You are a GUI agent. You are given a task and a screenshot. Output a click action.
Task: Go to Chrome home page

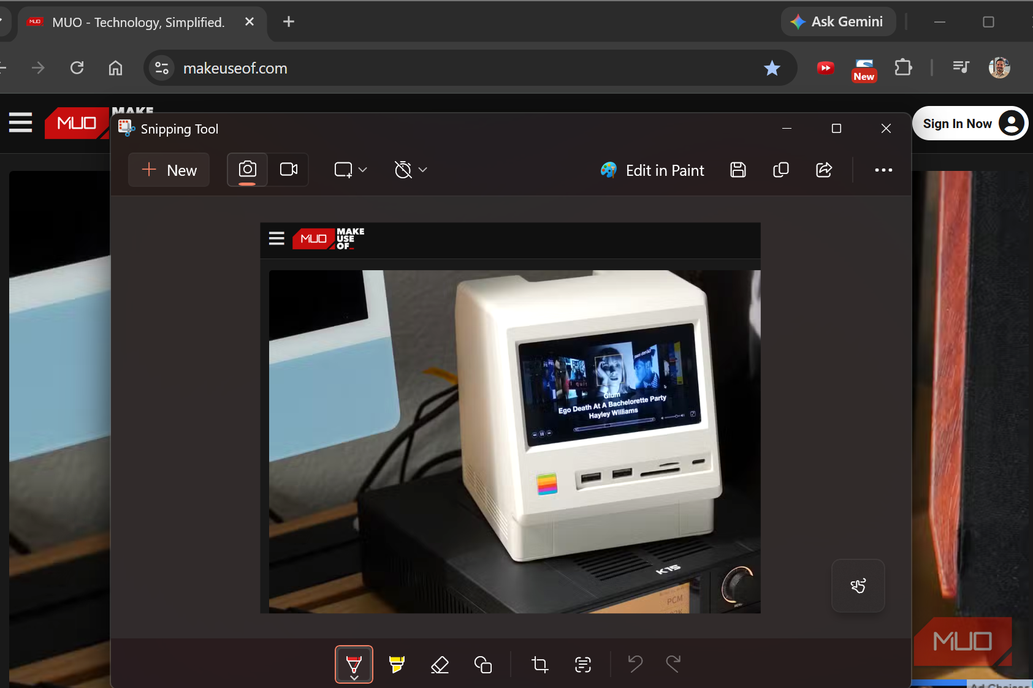115,67
